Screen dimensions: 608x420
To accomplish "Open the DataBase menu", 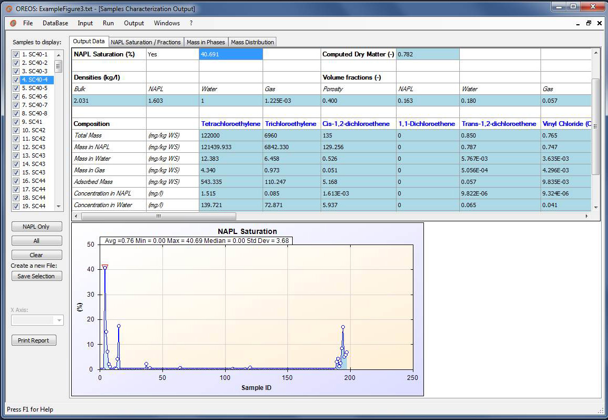I will tap(55, 23).
